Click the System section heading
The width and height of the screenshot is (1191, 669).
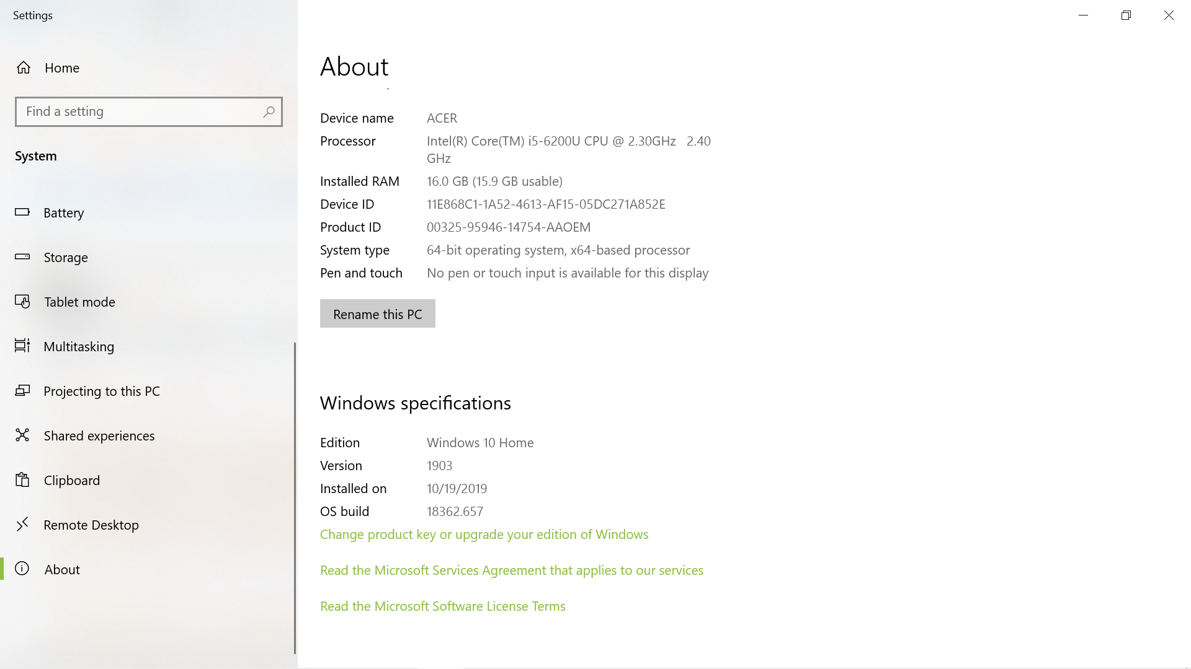(36, 156)
